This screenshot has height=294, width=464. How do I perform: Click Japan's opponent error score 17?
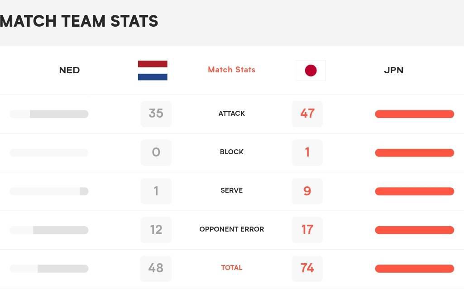click(307, 230)
